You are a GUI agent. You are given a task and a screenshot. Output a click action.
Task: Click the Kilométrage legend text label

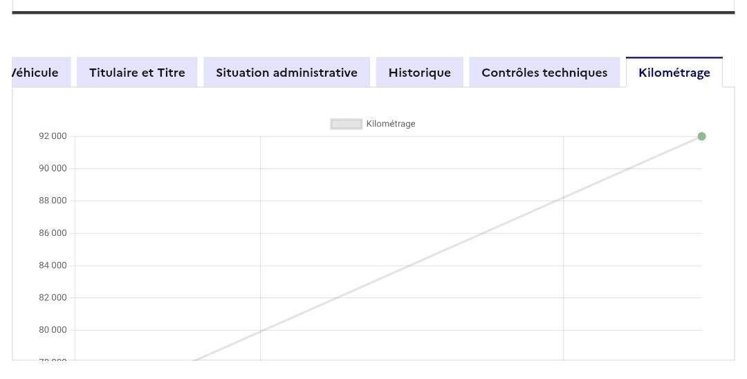391,124
